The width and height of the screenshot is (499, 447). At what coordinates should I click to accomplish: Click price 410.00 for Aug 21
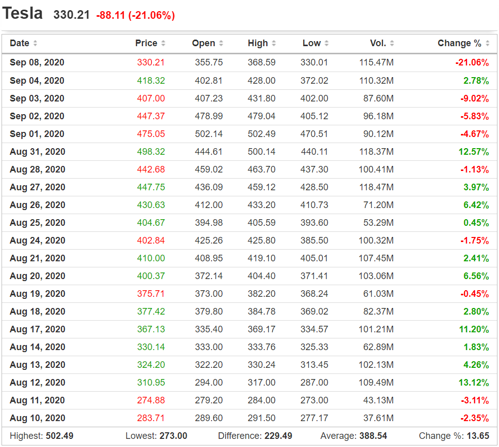[151, 258]
